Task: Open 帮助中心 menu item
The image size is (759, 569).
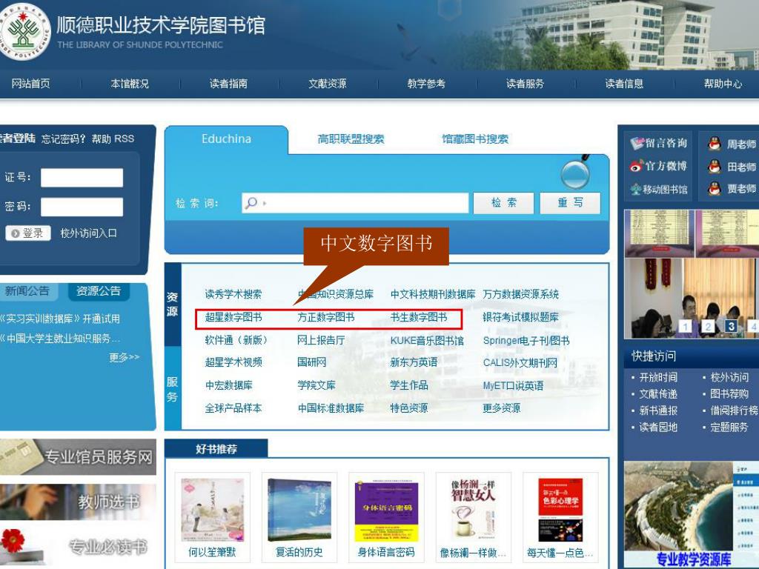Action: pos(723,84)
